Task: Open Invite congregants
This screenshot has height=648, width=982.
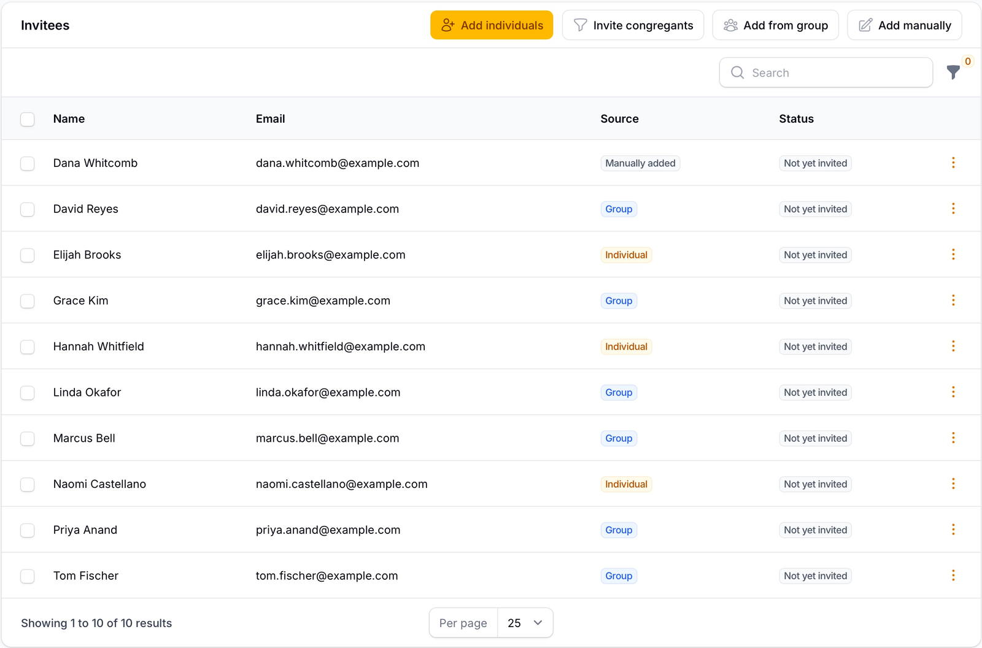Action: tap(633, 25)
